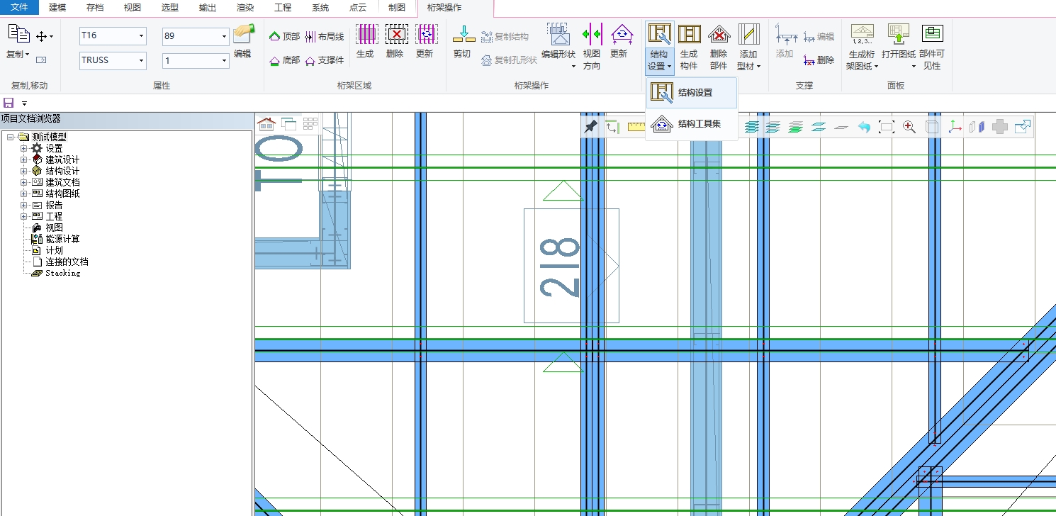Click the yellow ruler measure icon
This screenshot has width=1056, height=516.
click(636, 127)
